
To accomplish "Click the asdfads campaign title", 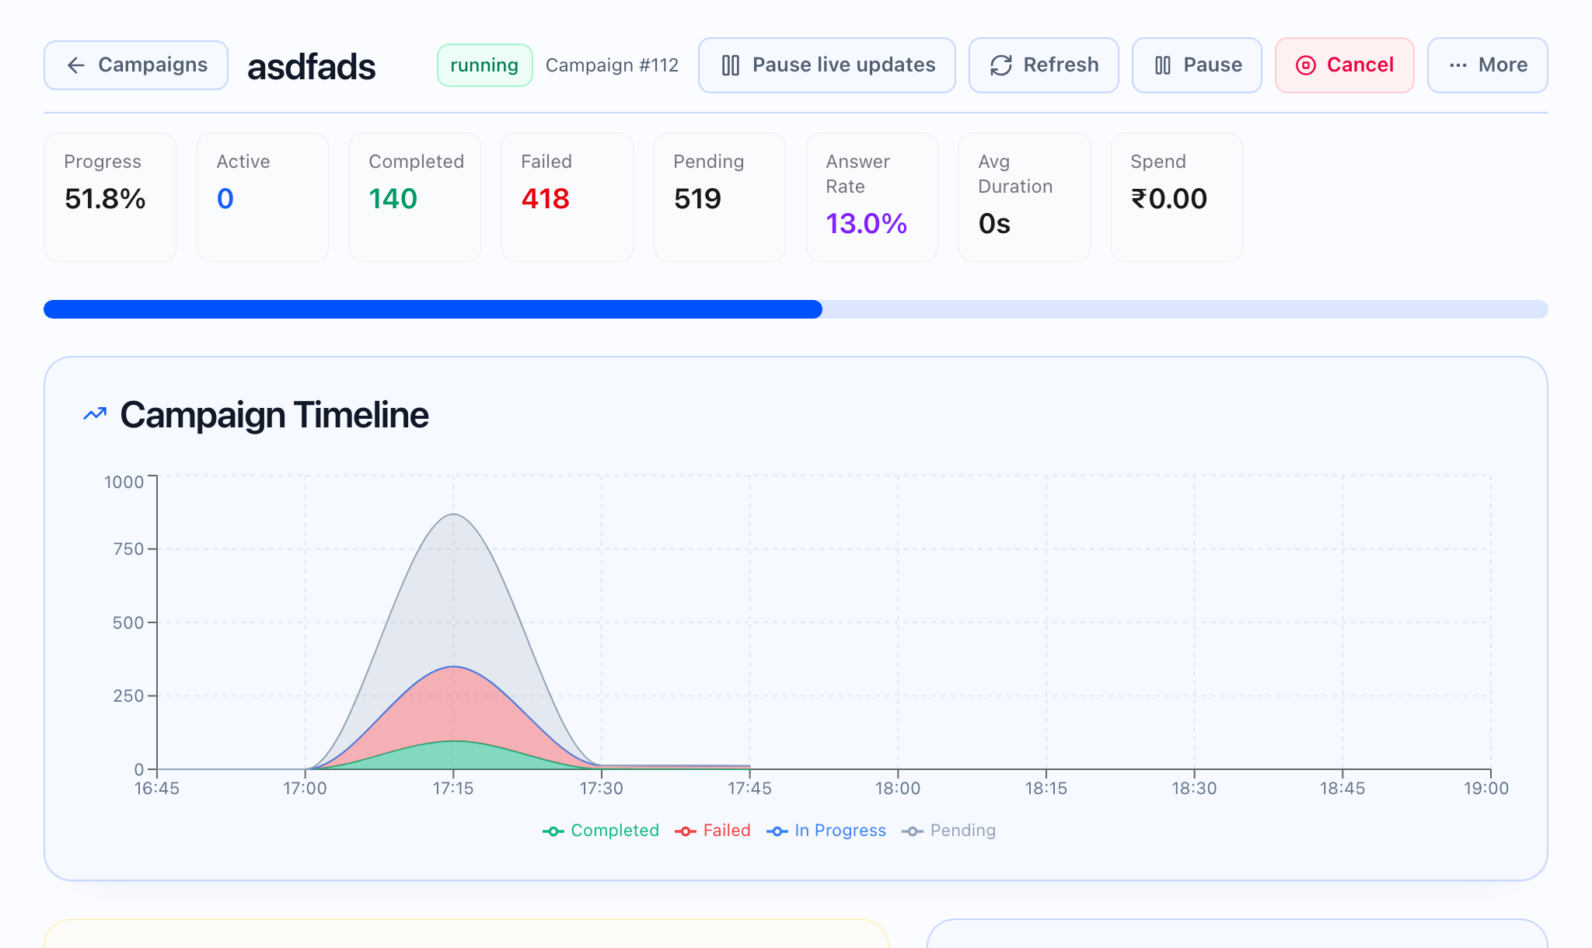I will [x=312, y=67].
